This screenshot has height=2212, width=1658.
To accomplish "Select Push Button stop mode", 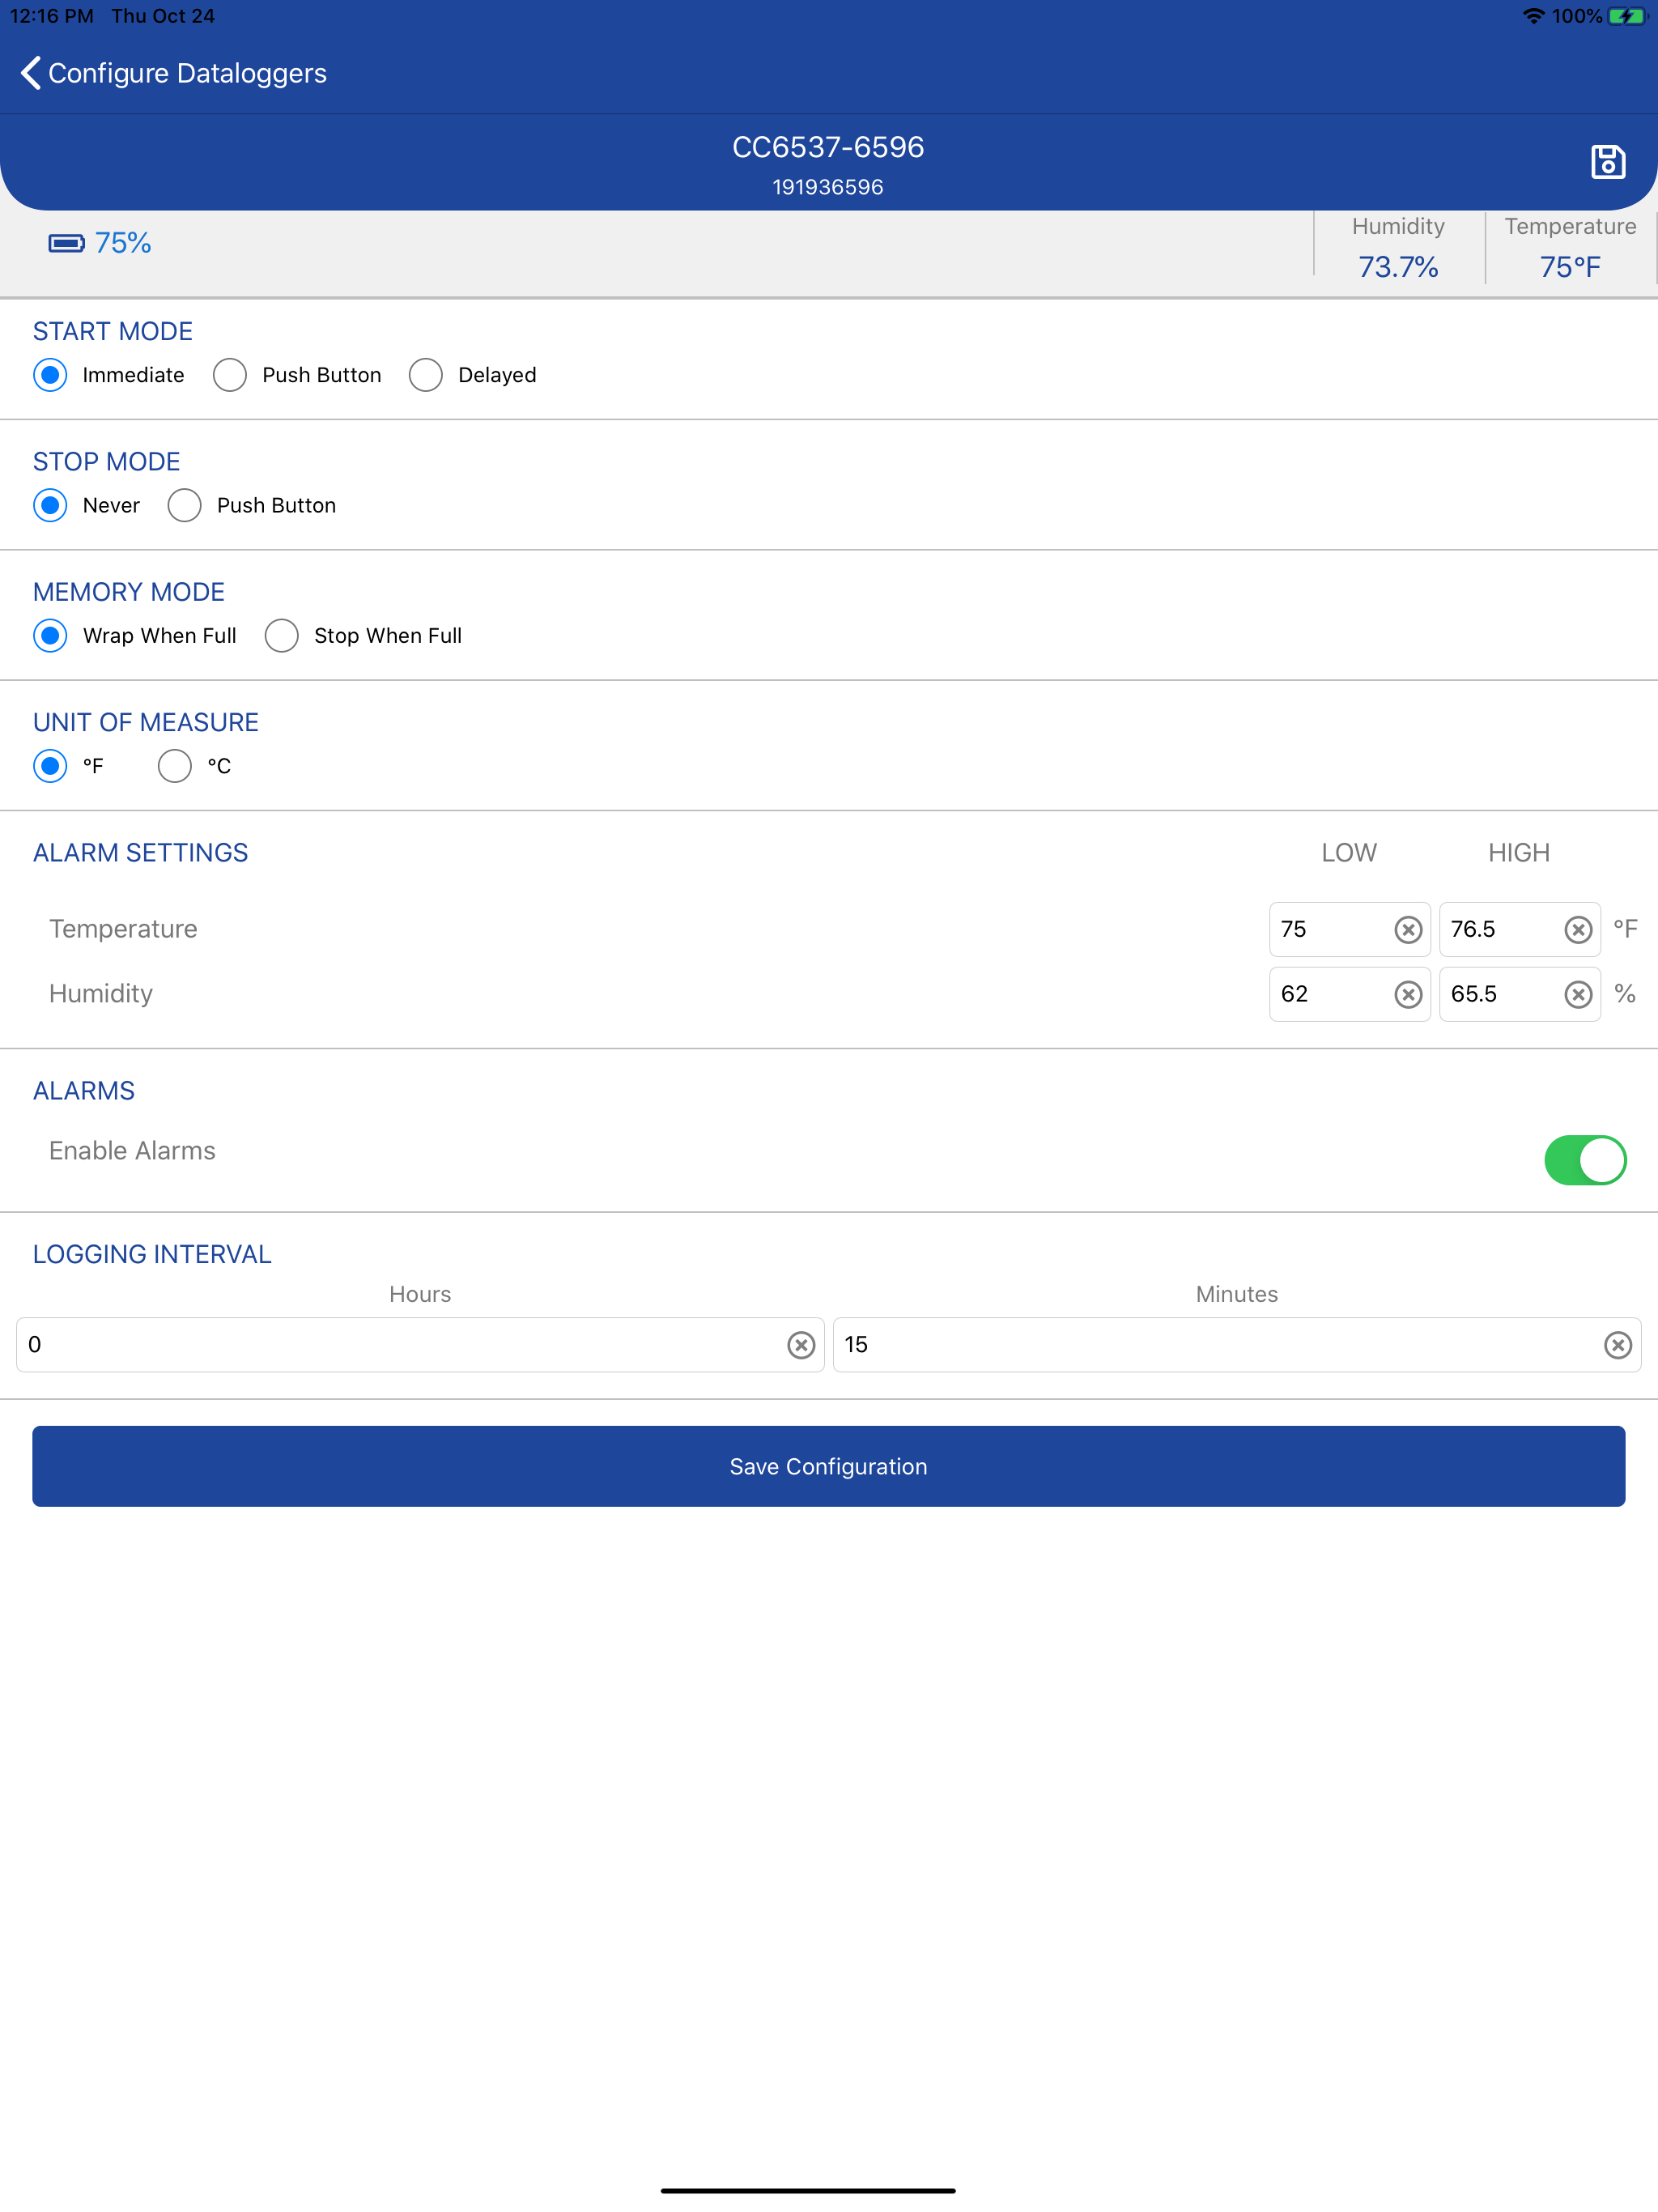I will pos(185,505).
